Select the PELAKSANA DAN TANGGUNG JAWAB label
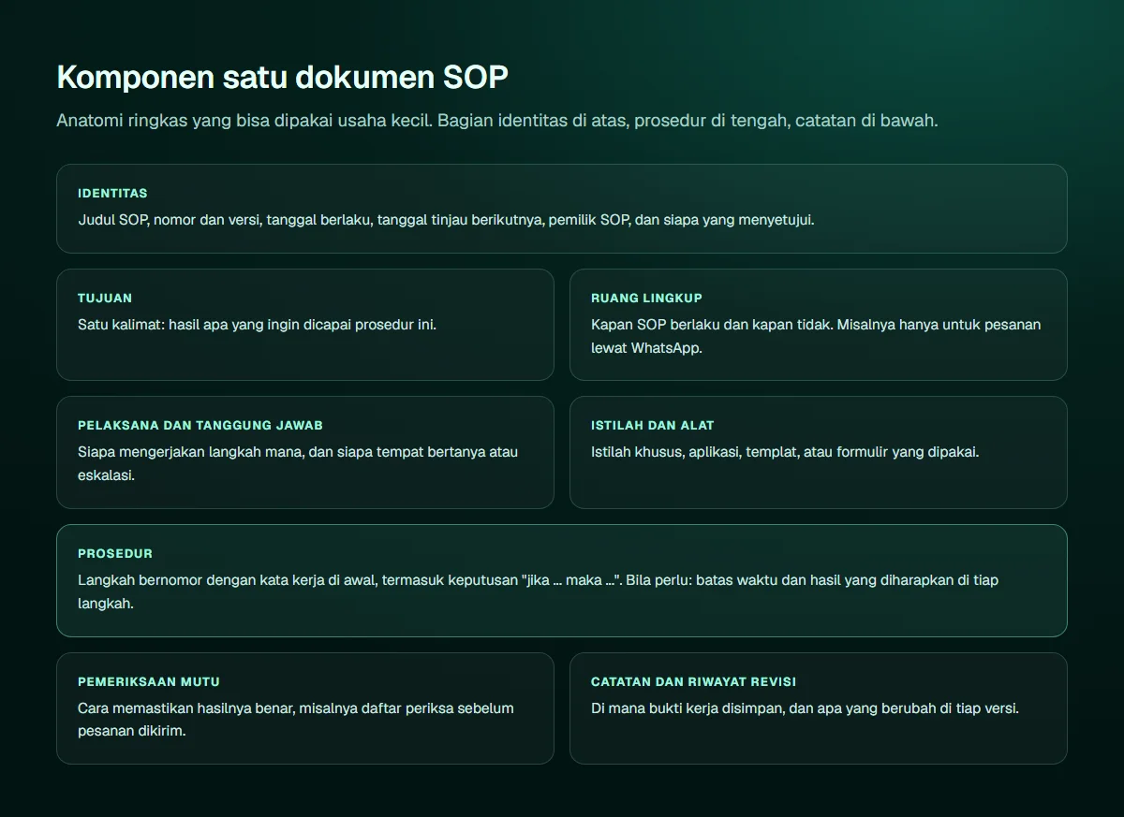The width and height of the screenshot is (1124, 817). coord(200,425)
